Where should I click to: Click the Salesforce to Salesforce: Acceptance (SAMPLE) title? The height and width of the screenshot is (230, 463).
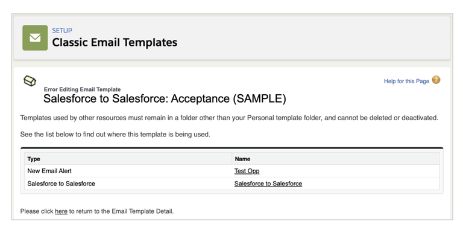tap(165, 99)
